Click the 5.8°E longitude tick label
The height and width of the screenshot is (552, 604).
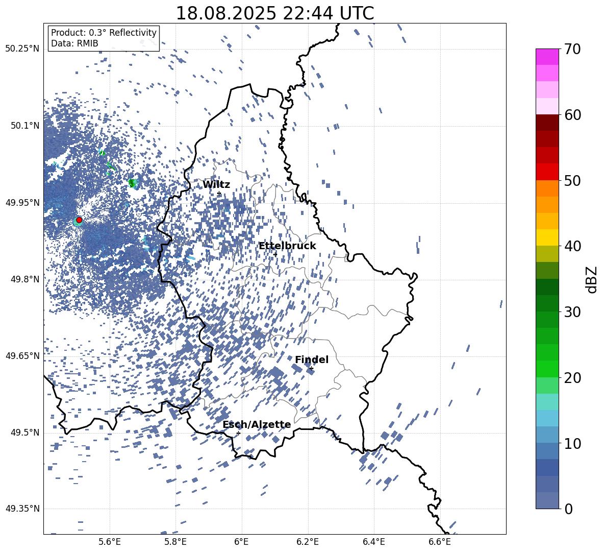(x=175, y=542)
